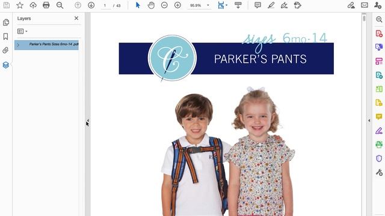Close the Layers panel
The height and width of the screenshot is (216, 385).
tap(76, 18)
